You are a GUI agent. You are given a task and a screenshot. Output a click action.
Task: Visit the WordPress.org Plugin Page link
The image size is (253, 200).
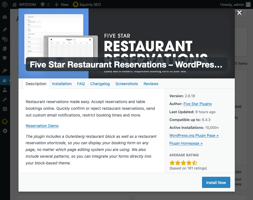coord(194,136)
